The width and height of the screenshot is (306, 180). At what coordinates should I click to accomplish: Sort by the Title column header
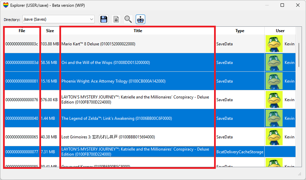[138, 31]
